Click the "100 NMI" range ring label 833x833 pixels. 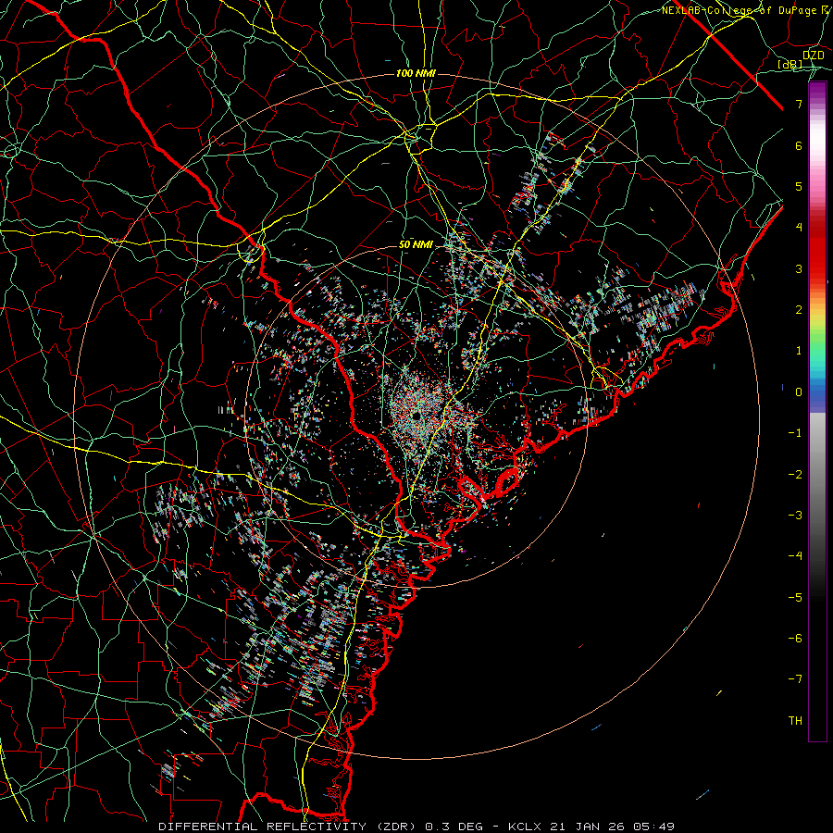(x=416, y=73)
